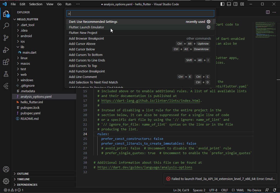Open the Source Control view icon
This screenshot has width=280, height=193.
coord(6,38)
